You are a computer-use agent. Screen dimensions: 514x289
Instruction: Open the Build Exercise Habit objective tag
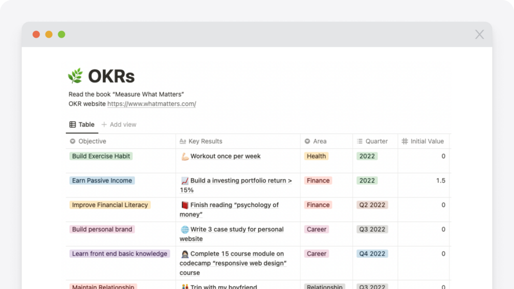pos(101,156)
